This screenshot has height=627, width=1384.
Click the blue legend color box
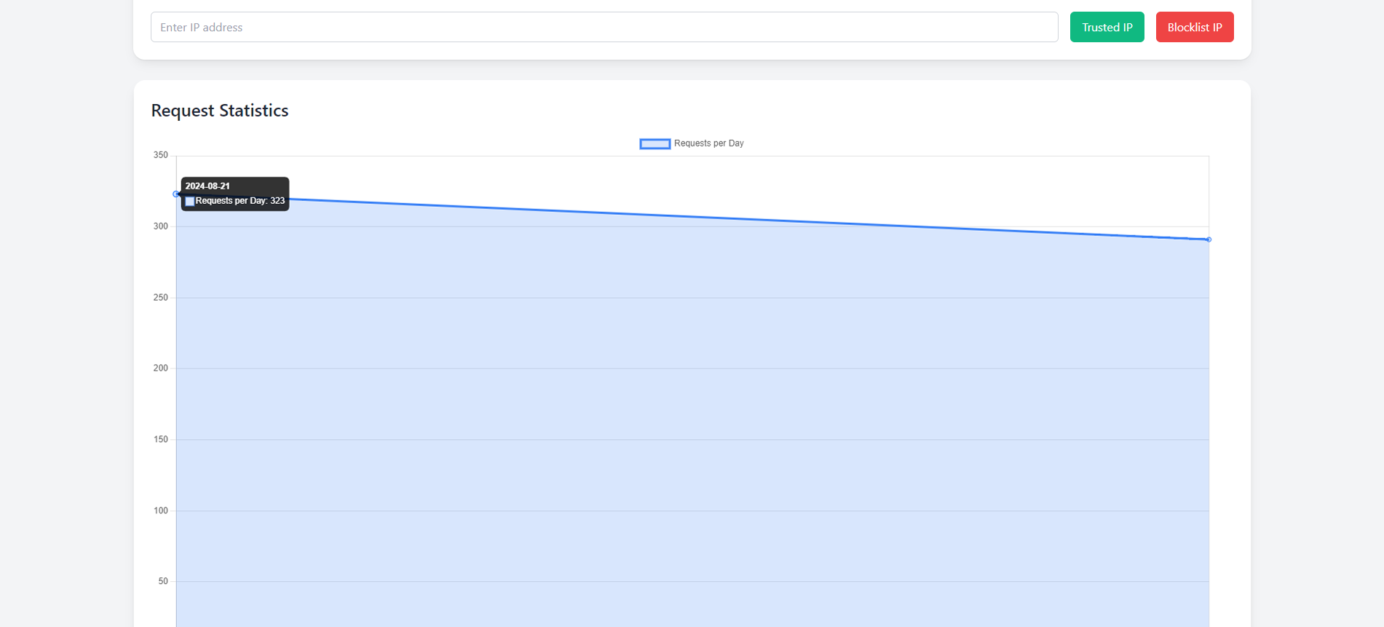655,143
